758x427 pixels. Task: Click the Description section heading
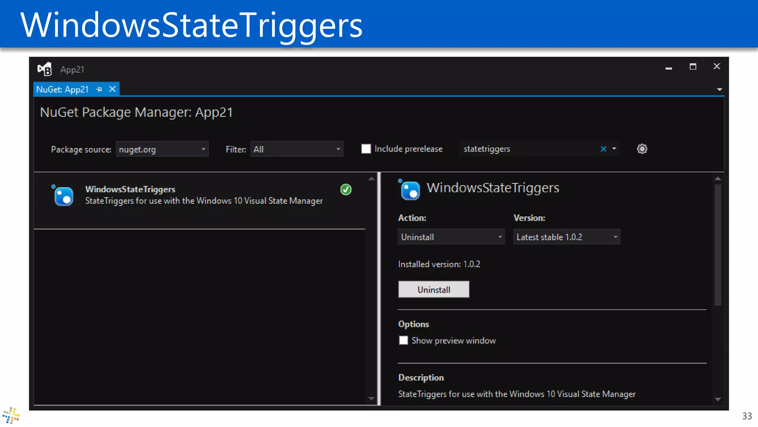click(421, 377)
